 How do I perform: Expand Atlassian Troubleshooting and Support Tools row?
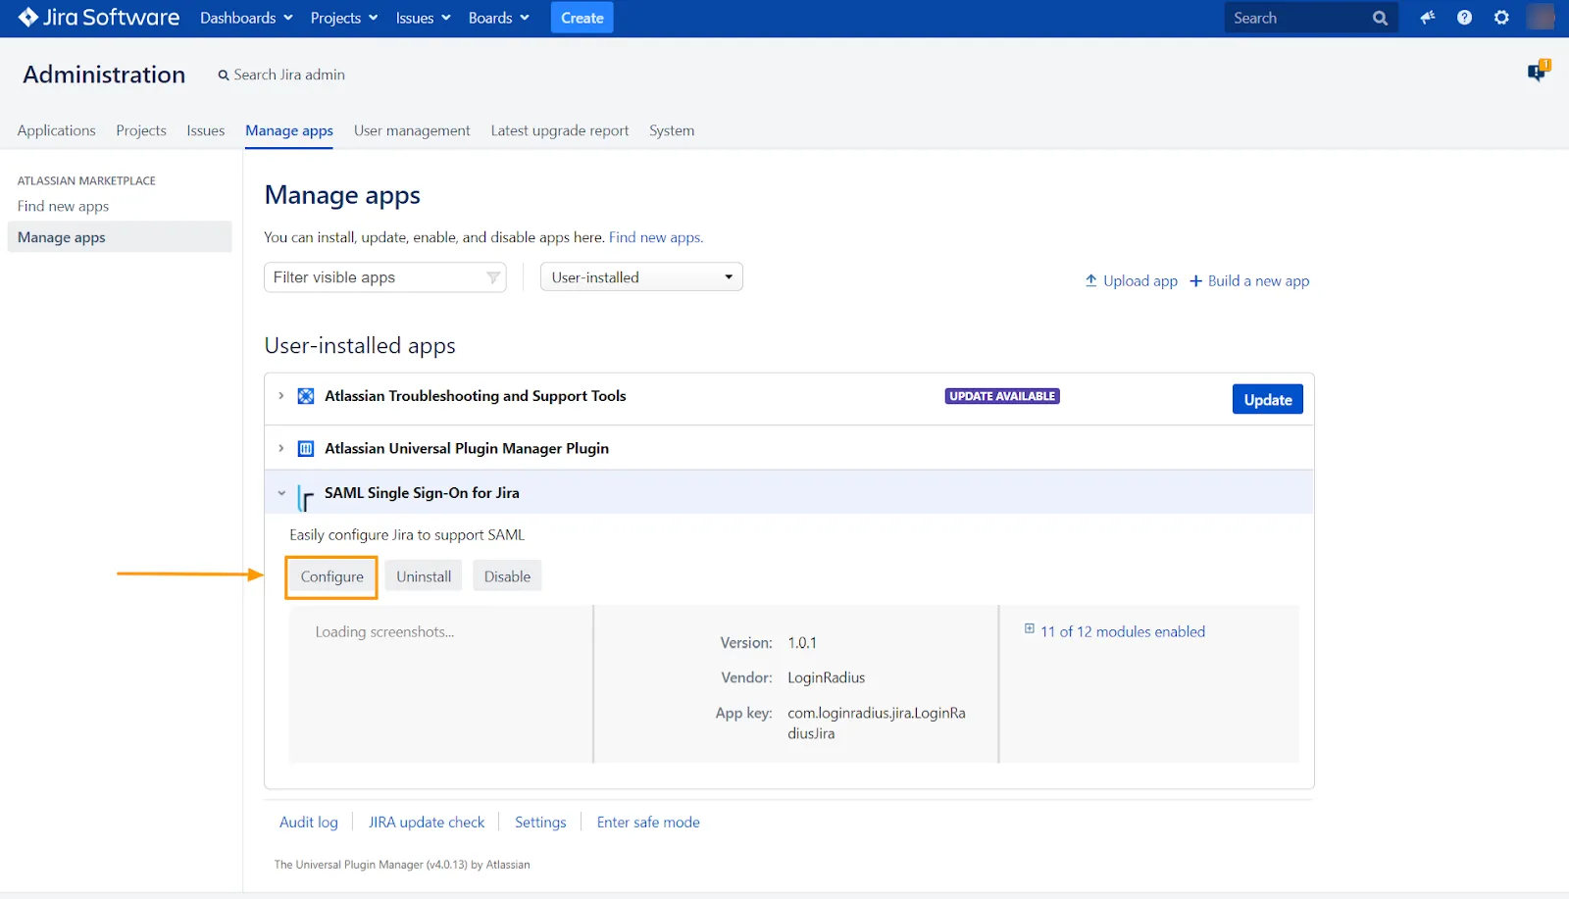(x=281, y=396)
